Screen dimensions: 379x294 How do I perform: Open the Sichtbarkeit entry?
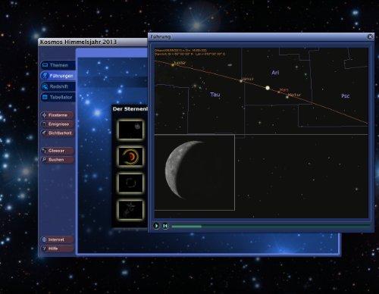click(58, 133)
